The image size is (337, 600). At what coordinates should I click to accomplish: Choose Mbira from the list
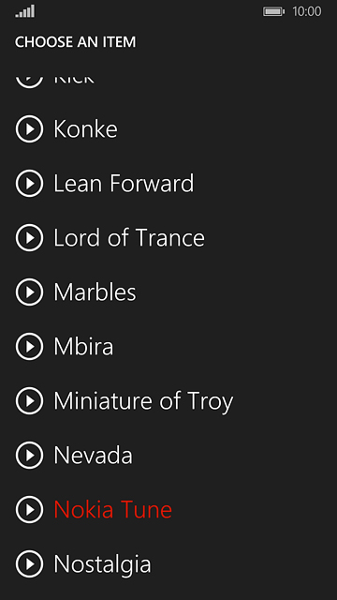(x=83, y=346)
